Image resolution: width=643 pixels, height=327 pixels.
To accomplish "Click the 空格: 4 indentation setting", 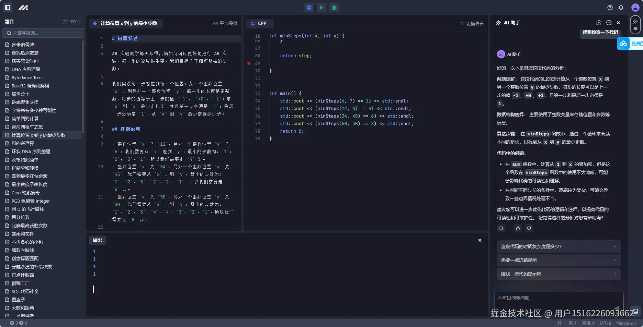I will pos(588,323).
